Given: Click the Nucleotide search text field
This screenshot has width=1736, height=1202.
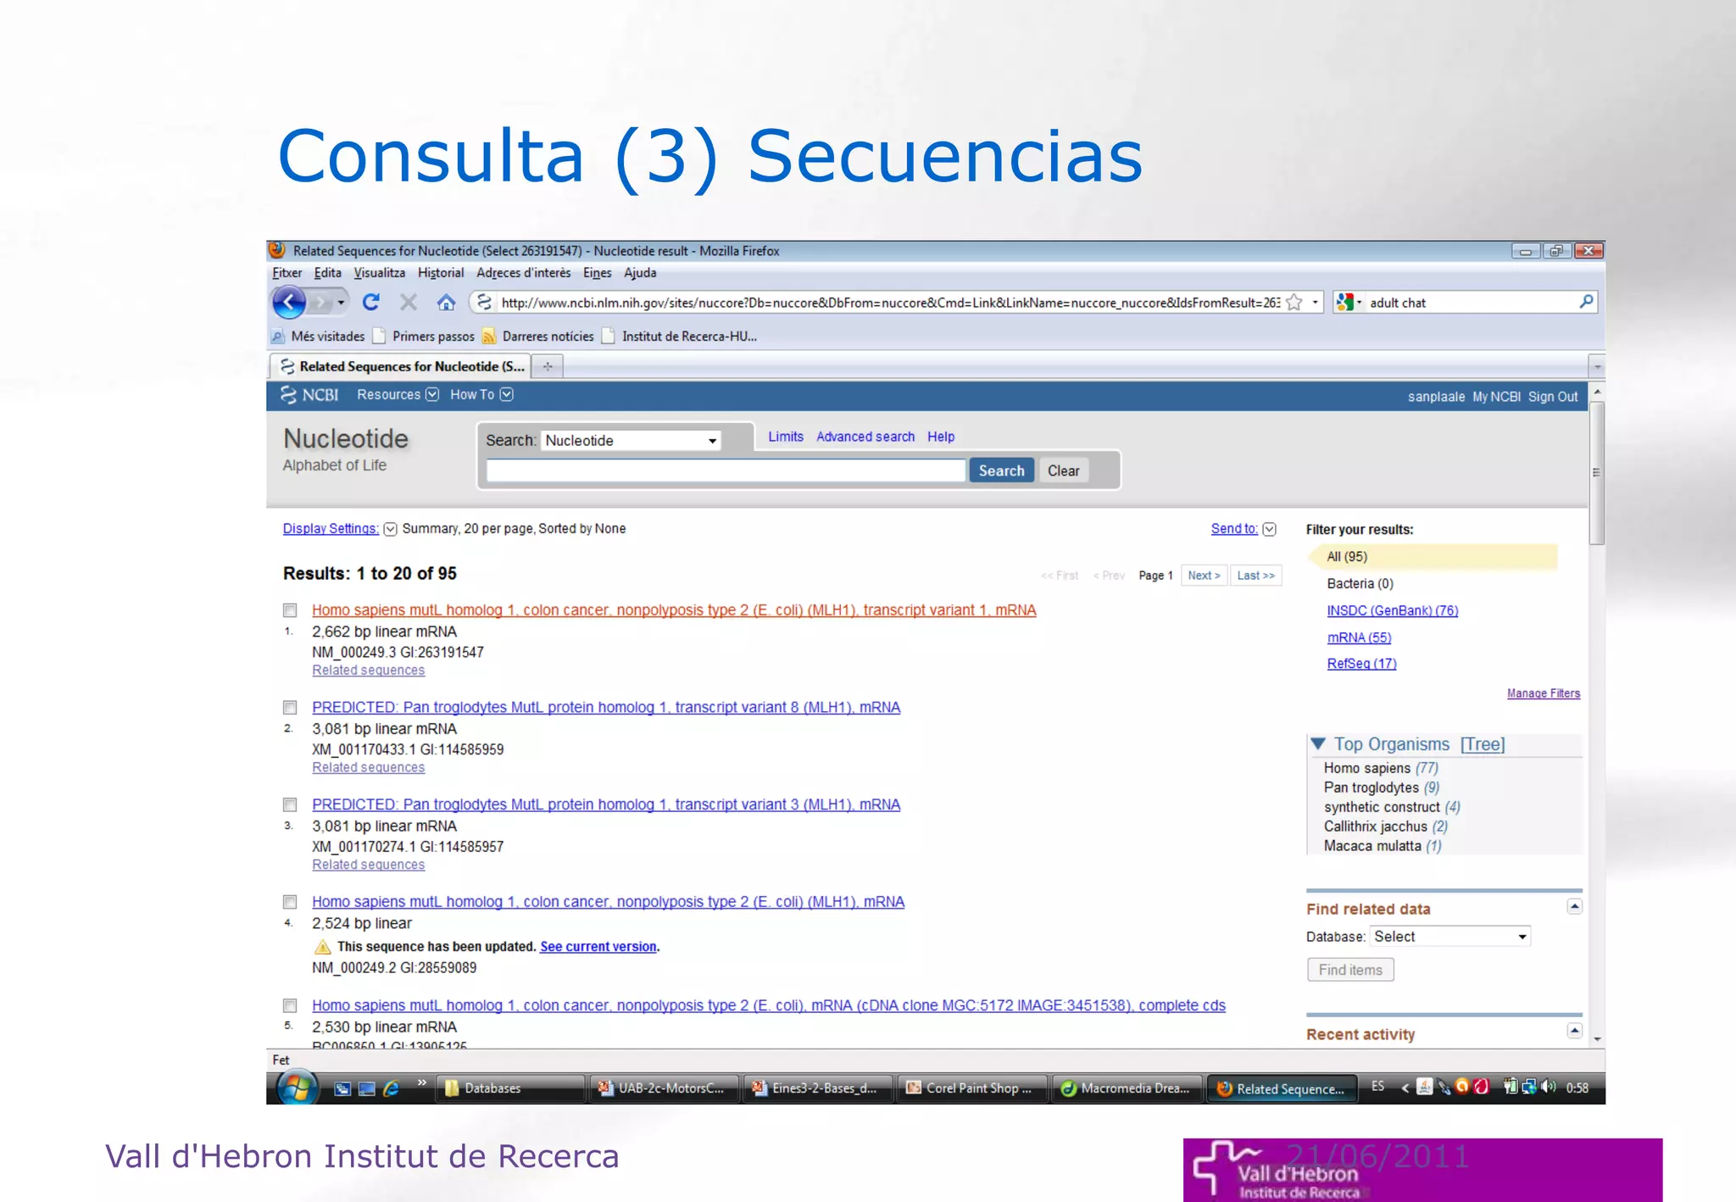Looking at the screenshot, I should 726,470.
